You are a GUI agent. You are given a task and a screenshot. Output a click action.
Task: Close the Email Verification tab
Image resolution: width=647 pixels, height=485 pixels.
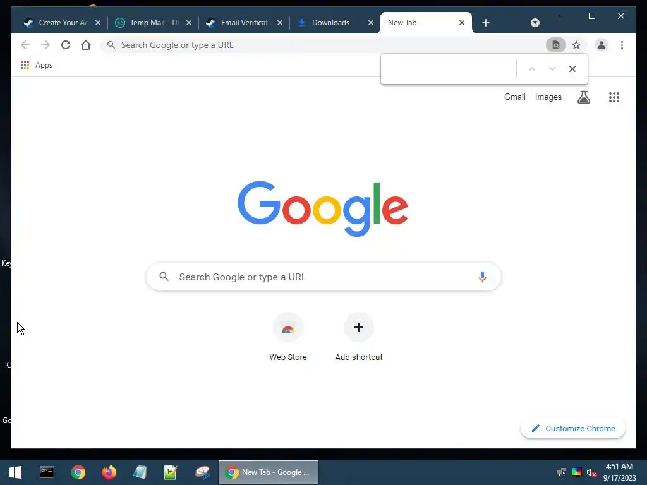(280, 23)
